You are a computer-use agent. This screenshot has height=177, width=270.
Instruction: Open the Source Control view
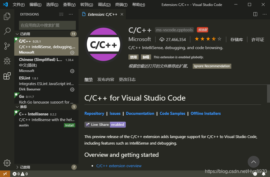tap(7, 46)
